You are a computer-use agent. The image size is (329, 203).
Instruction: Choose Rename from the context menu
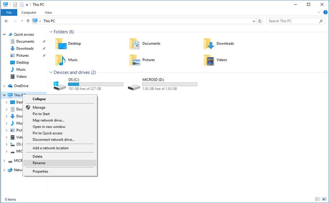[x=39, y=163]
